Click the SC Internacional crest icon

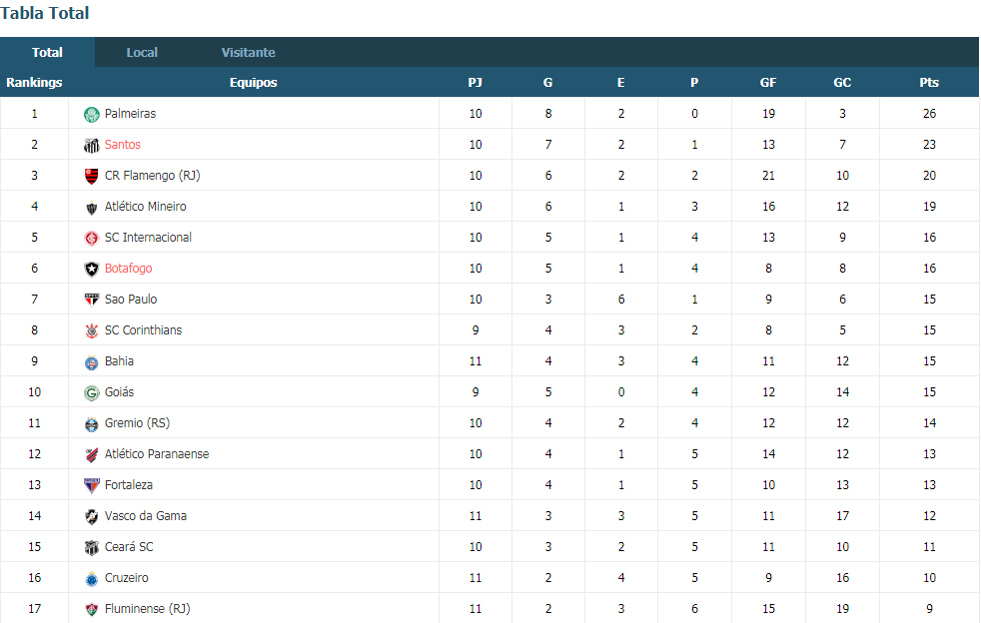pos(91,239)
